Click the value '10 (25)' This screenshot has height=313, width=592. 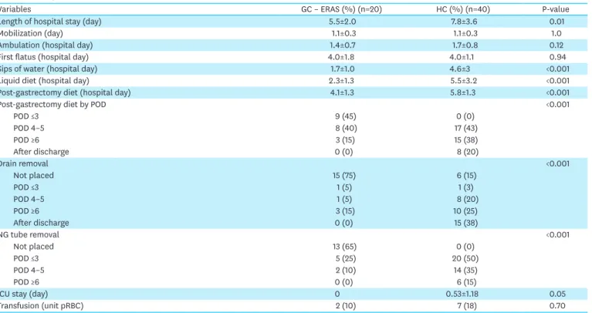coord(465,210)
